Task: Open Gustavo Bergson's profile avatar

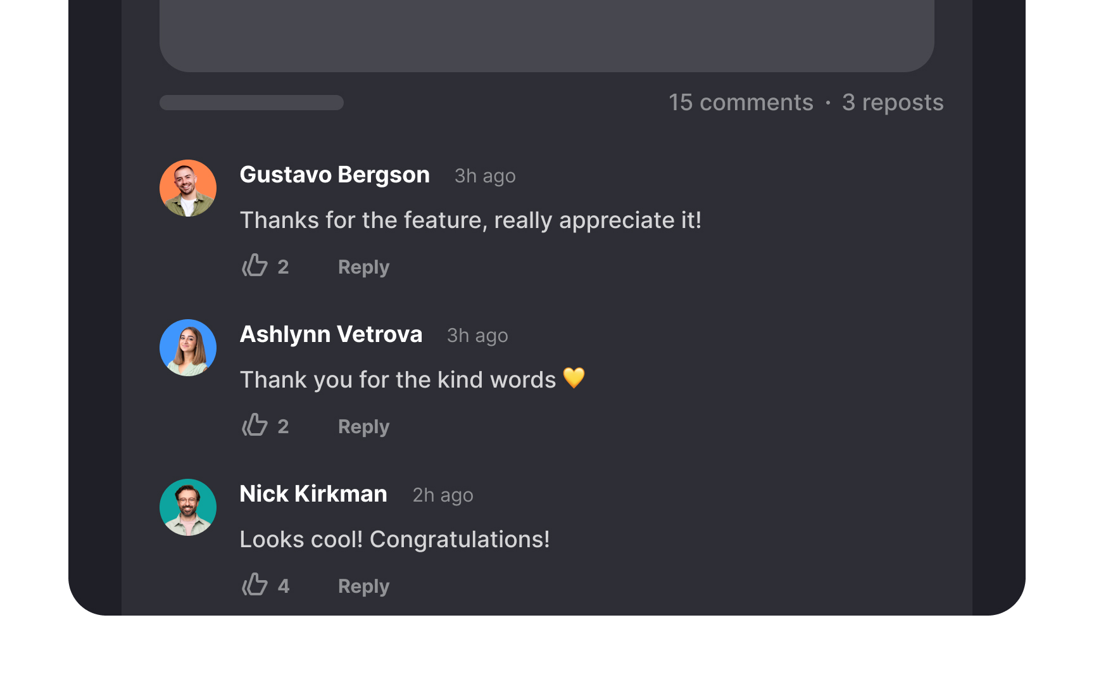Action: [187, 188]
